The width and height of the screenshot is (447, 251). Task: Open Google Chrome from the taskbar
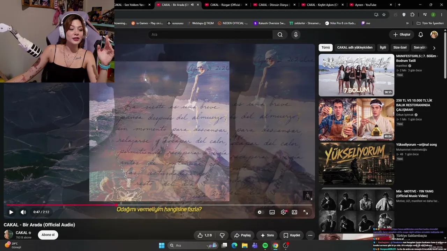(276, 245)
